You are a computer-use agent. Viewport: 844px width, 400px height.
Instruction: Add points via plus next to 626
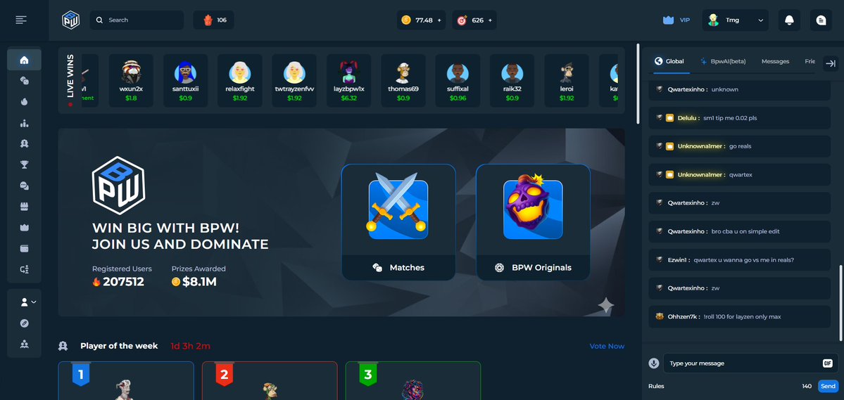pyautogui.click(x=491, y=20)
